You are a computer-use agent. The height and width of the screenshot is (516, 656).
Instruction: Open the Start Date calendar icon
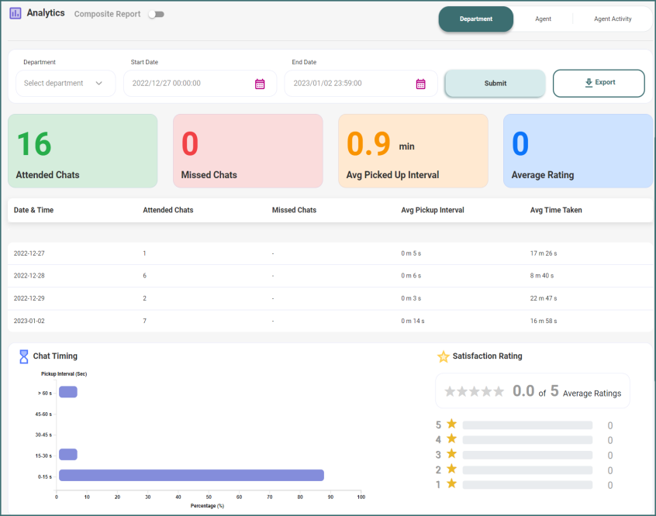pyautogui.click(x=260, y=84)
